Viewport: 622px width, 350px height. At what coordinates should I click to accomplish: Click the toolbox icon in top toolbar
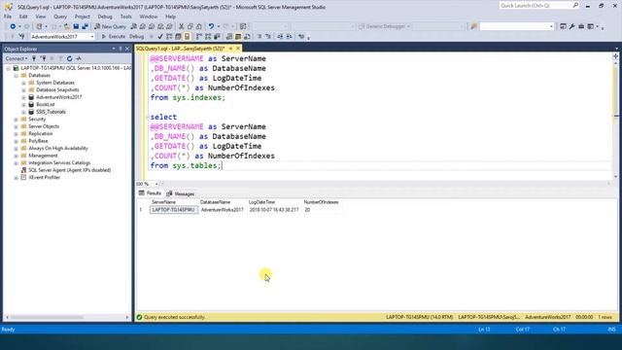coord(581,26)
